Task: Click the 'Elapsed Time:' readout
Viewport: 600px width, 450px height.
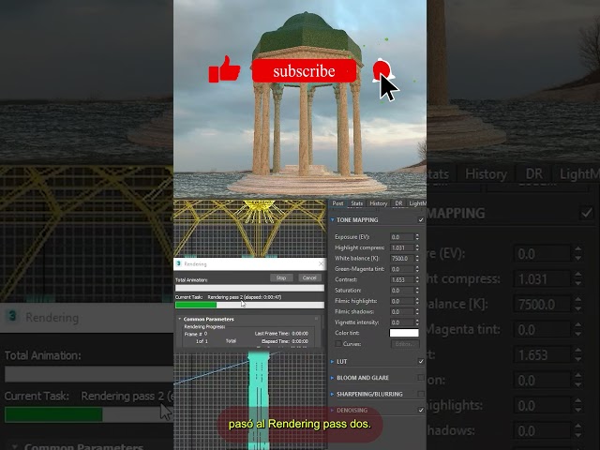Action: [285, 341]
